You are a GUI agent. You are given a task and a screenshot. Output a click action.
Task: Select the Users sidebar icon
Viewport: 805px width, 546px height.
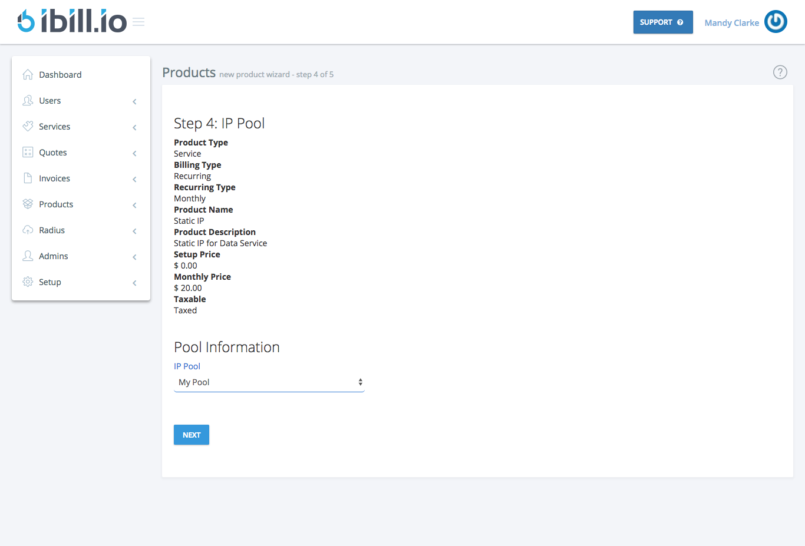[x=28, y=100]
